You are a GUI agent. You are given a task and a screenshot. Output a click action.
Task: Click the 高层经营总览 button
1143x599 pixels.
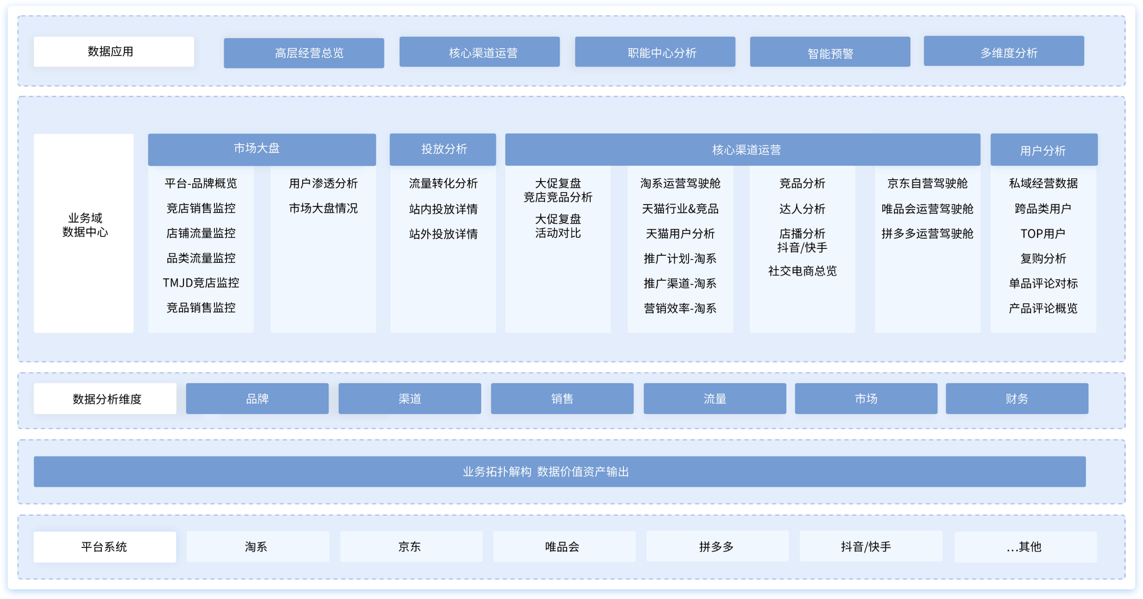tap(304, 53)
